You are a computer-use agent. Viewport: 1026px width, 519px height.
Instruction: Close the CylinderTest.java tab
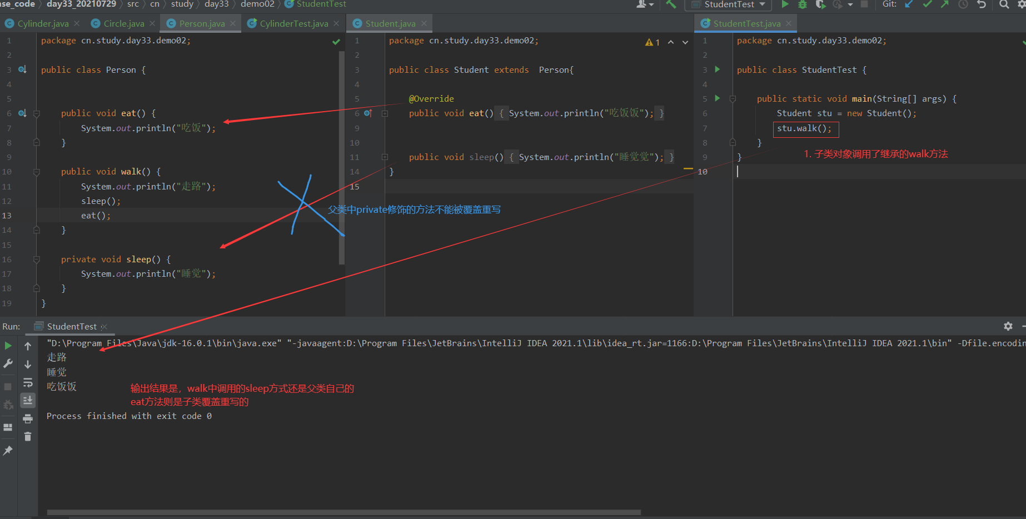click(x=336, y=23)
